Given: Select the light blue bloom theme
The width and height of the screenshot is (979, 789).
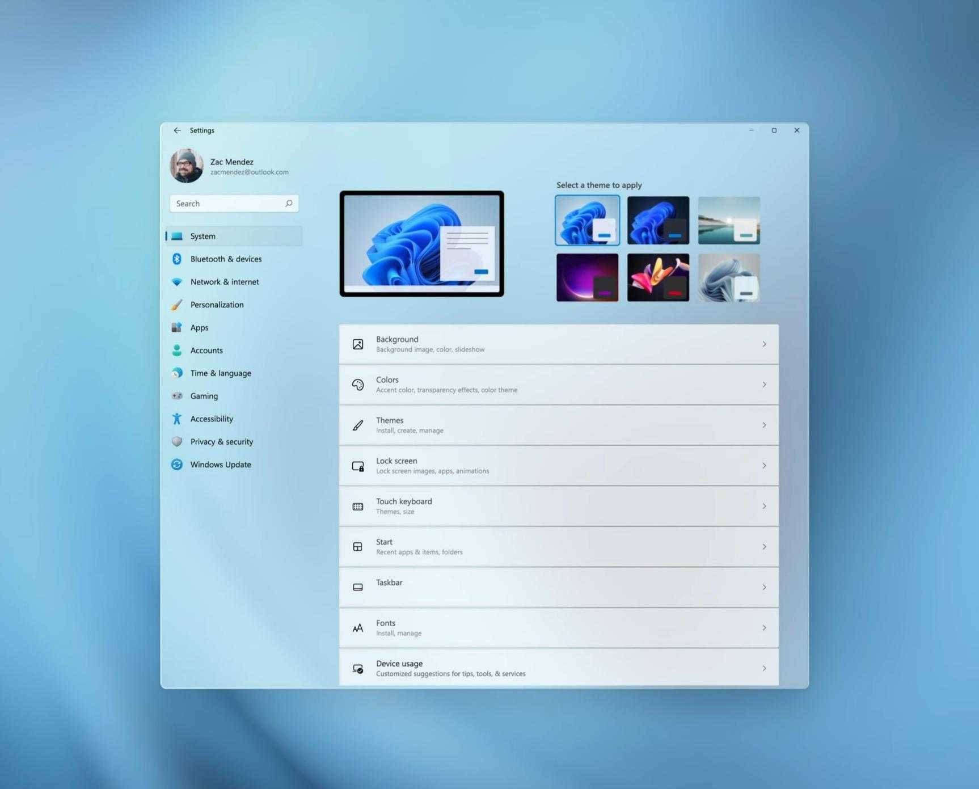Looking at the screenshot, I should [x=587, y=220].
